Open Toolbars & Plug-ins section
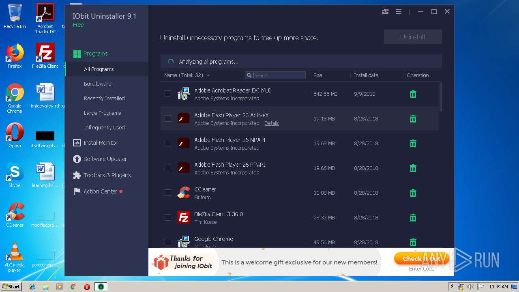519x292 pixels. (107, 175)
